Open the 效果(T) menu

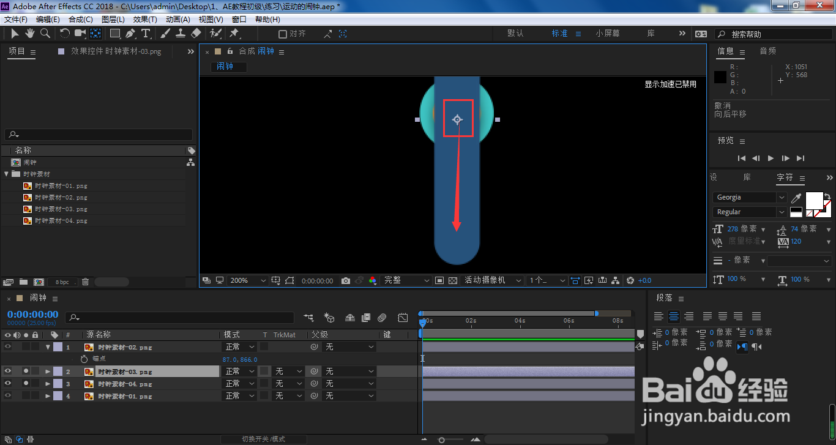coord(145,20)
